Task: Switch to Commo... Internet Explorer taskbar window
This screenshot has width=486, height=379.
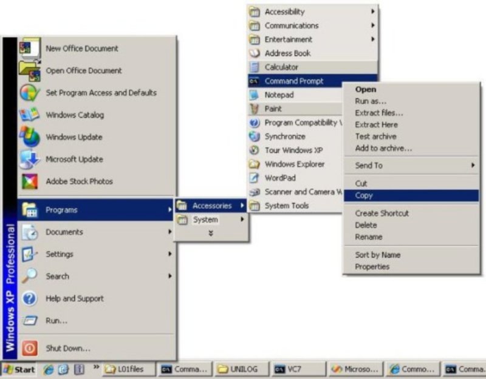Action: click(x=412, y=369)
